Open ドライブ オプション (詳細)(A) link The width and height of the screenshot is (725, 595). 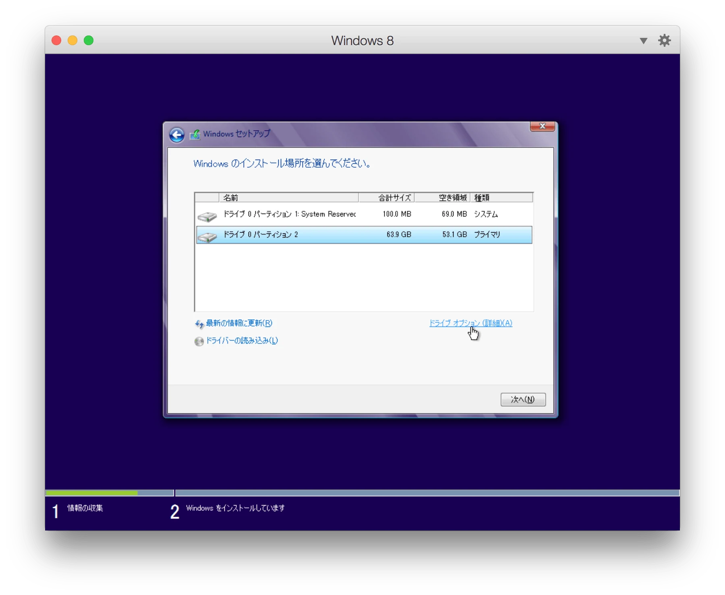[470, 323]
